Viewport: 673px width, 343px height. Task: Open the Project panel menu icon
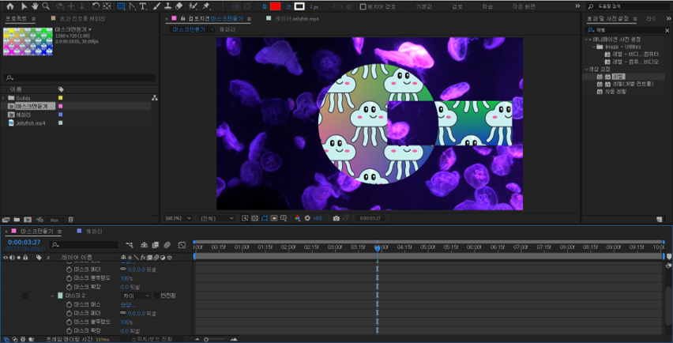click(x=34, y=19)
